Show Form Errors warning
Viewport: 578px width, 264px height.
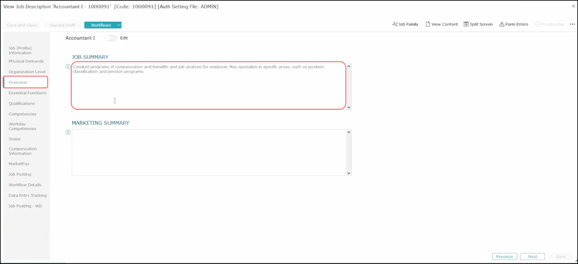[x=502, y=24]
